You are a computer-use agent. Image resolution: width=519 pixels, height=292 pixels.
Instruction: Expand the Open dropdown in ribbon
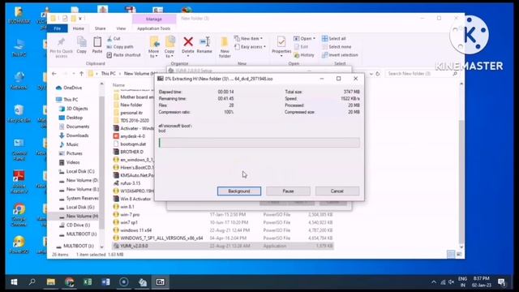[304, 39]
